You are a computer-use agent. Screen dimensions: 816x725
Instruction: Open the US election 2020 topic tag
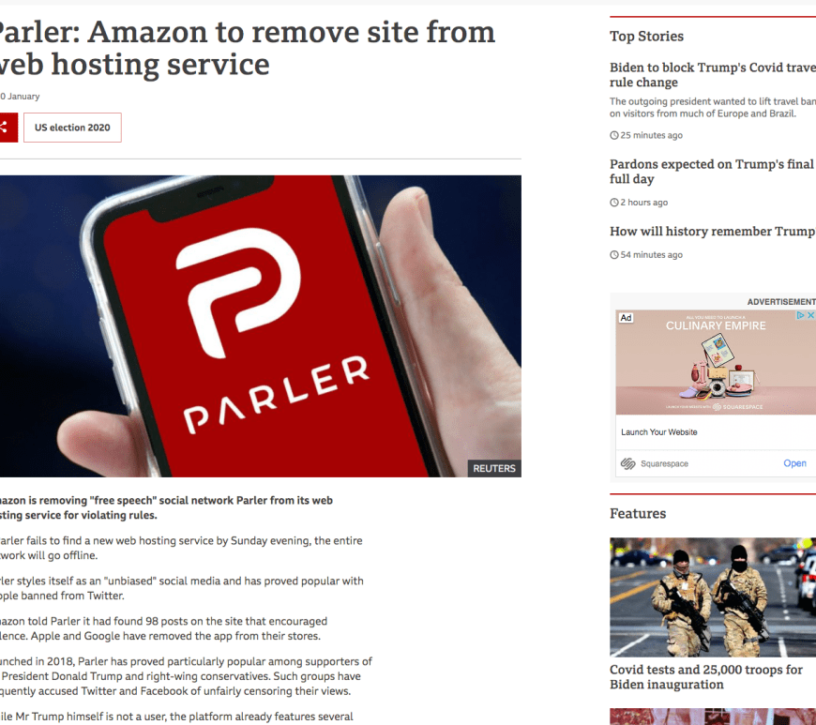72,128
